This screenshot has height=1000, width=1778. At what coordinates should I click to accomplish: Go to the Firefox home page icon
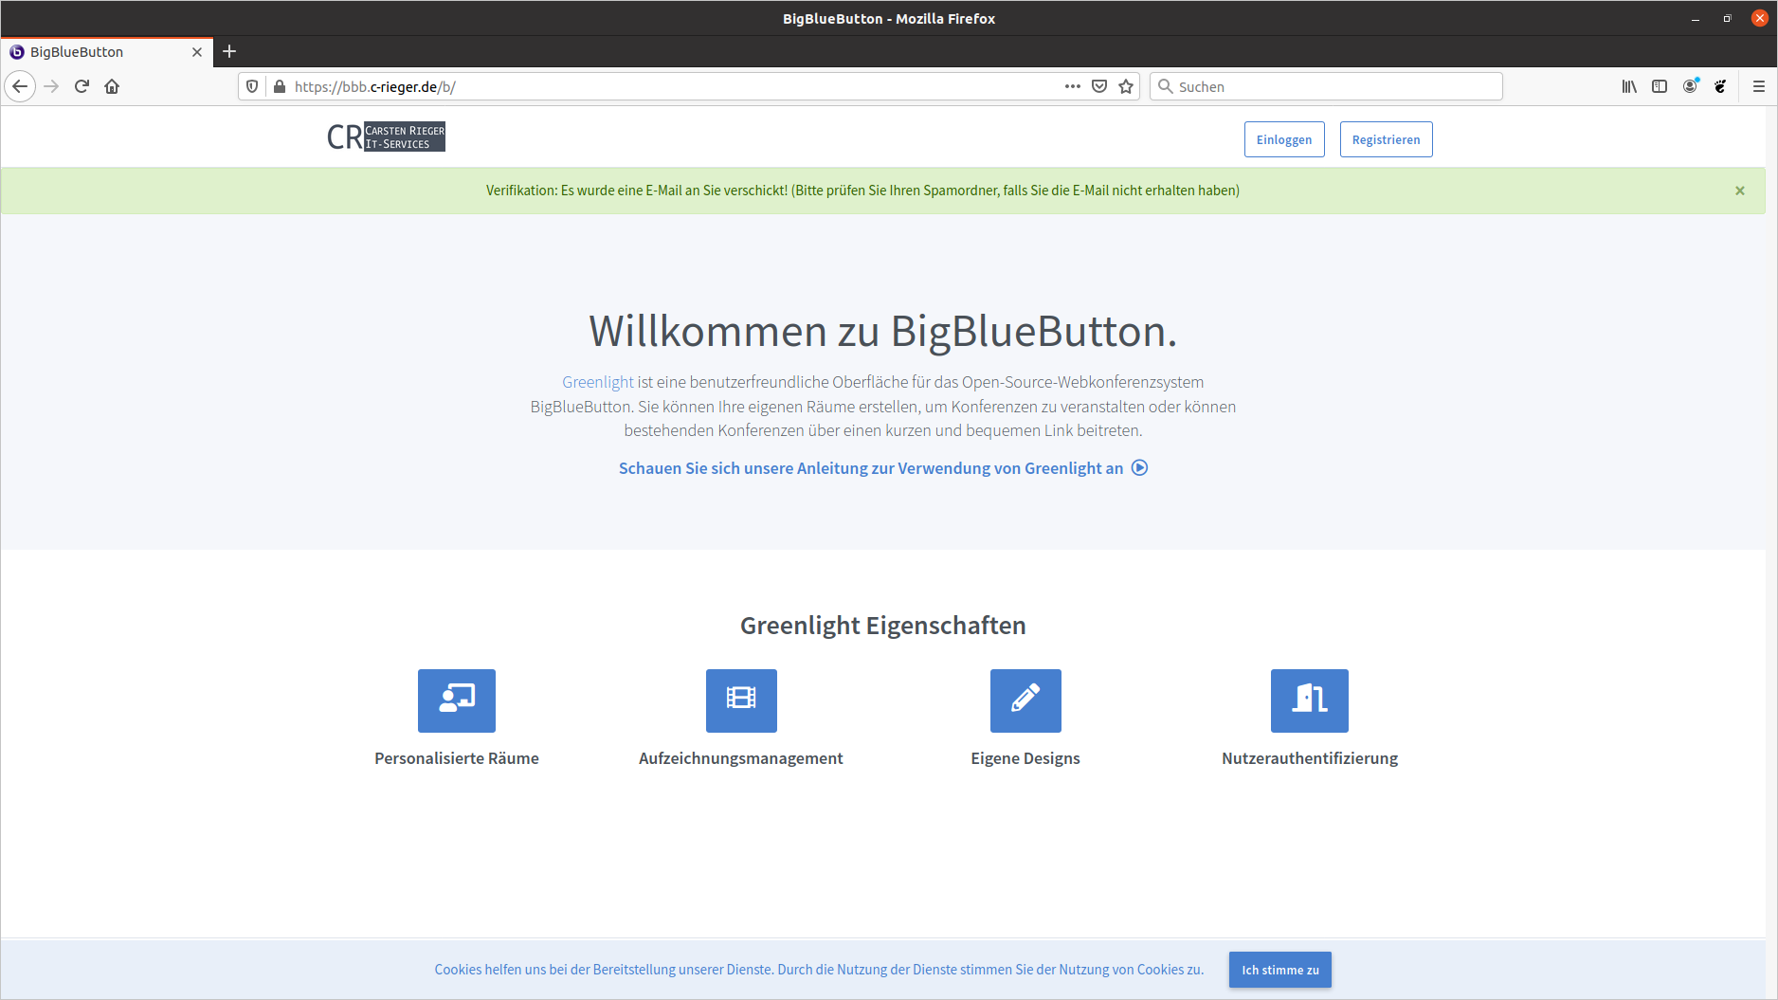(x=112, y=86)
